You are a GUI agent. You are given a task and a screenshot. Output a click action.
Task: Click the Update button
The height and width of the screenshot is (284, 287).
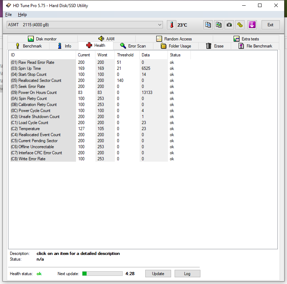(158, 273)
